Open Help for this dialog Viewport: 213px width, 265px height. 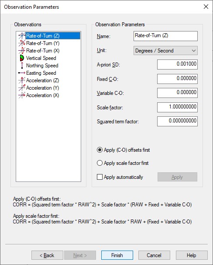click(192, 255)
